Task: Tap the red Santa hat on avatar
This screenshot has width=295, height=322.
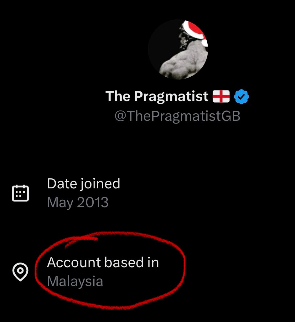Action: coord(195,33)
